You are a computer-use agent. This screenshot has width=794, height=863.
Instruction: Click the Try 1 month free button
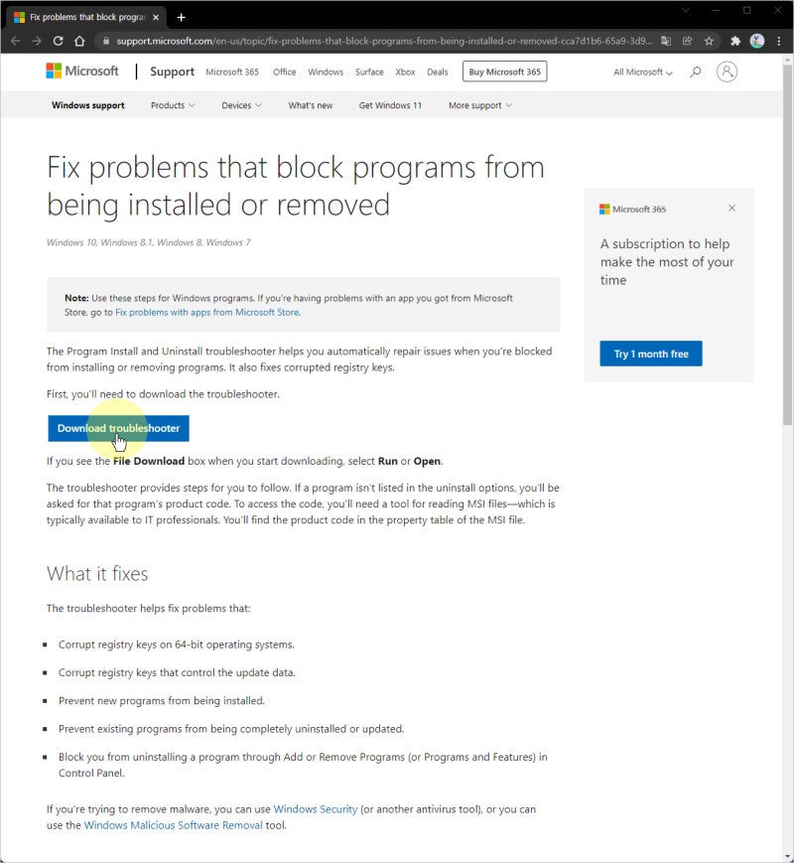651,354
